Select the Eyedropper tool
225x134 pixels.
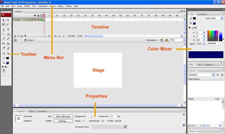point(4,48)
